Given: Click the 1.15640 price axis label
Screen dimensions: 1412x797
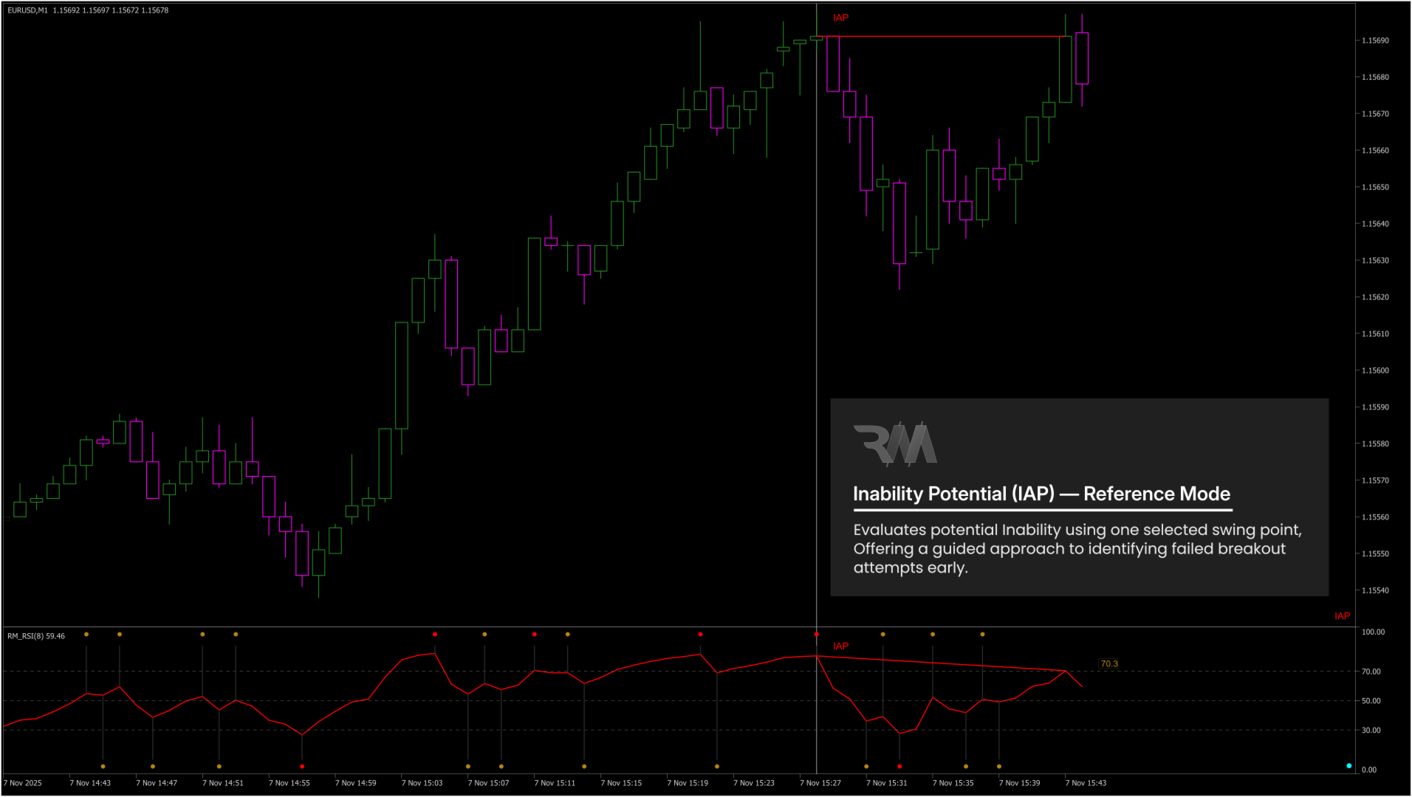Looking at the screenshot, I should [1375, 224].
